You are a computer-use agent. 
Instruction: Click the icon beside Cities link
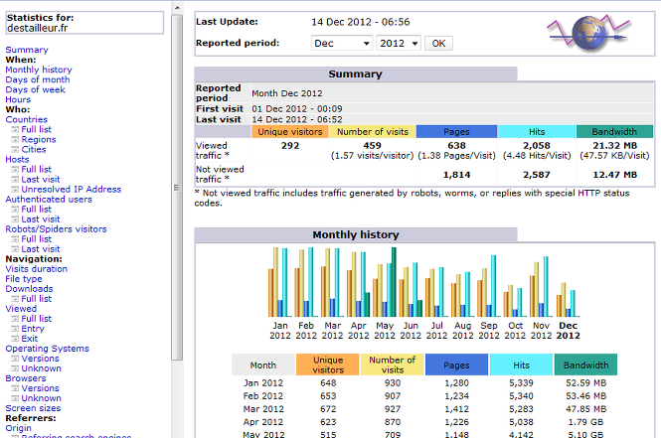(15, 149)
